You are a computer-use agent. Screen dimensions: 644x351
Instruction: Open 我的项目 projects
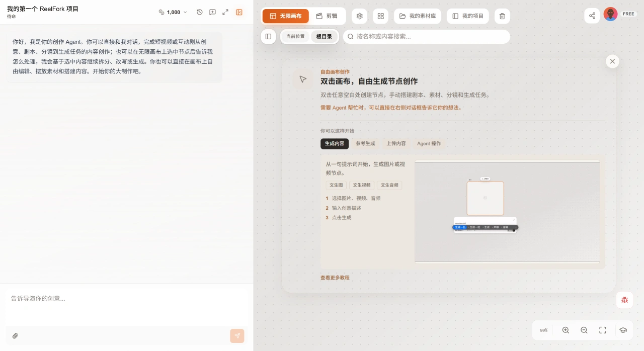click(x=468, y=16)
